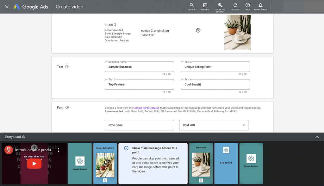This screenshot has width=324, height=186.
Task: Click help icon next to Text
Action: pyautogui.click(x=67, y=67)
